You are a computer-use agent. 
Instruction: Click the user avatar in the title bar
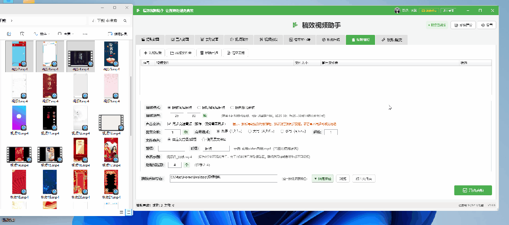[x=397, y=10]
